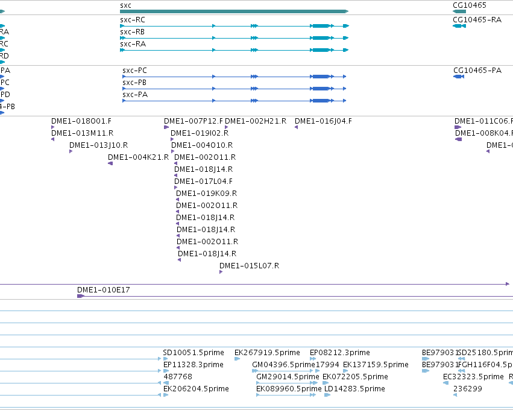513x410 pixels.
Task: Click the sxc gene bar
Action: (x=234, y=11)
